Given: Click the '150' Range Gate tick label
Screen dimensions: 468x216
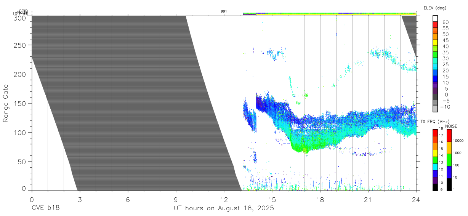Looking at the screenshot, I should coord(21,103).
